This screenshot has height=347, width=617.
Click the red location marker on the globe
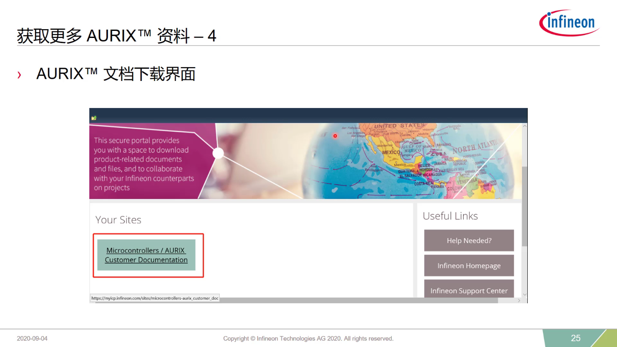pyautogui.click(x=335, y=136)
